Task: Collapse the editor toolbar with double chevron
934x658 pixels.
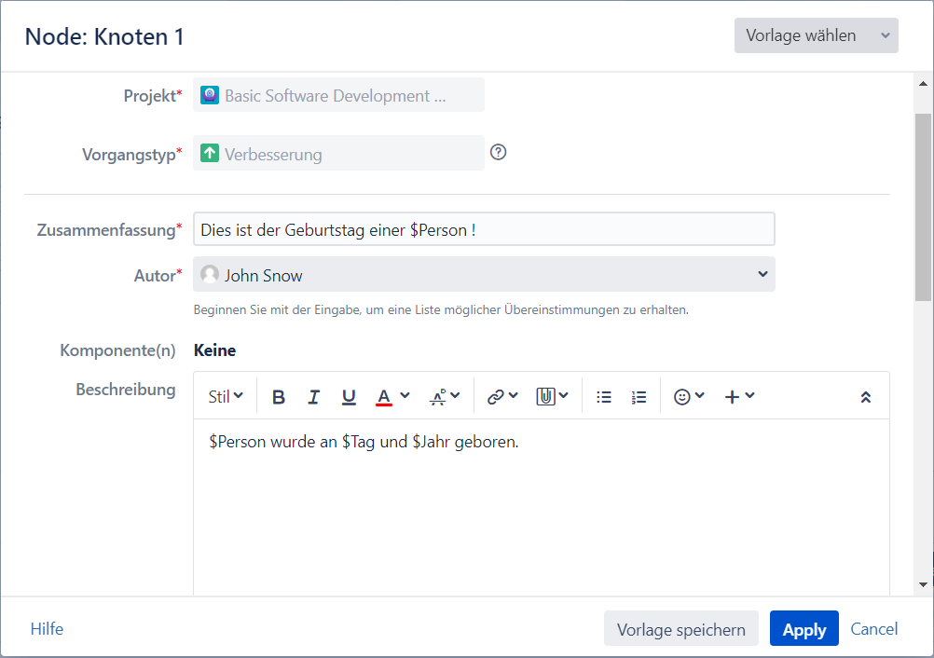Action: (x=865, y=397)
